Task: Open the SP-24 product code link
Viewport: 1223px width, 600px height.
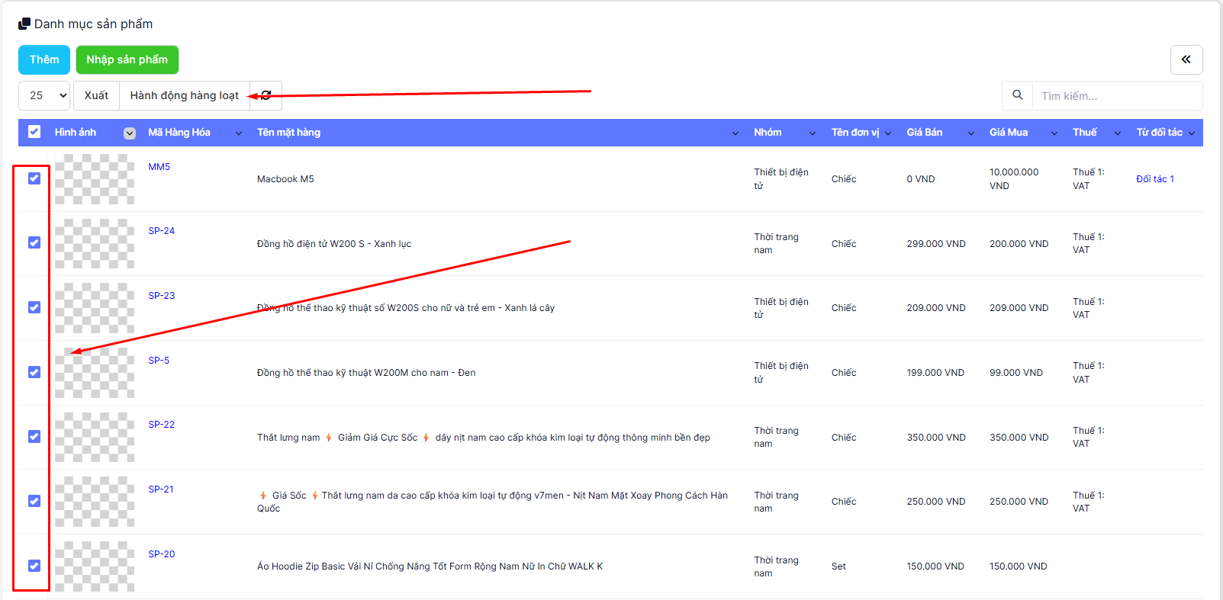Action: point(161,231)
